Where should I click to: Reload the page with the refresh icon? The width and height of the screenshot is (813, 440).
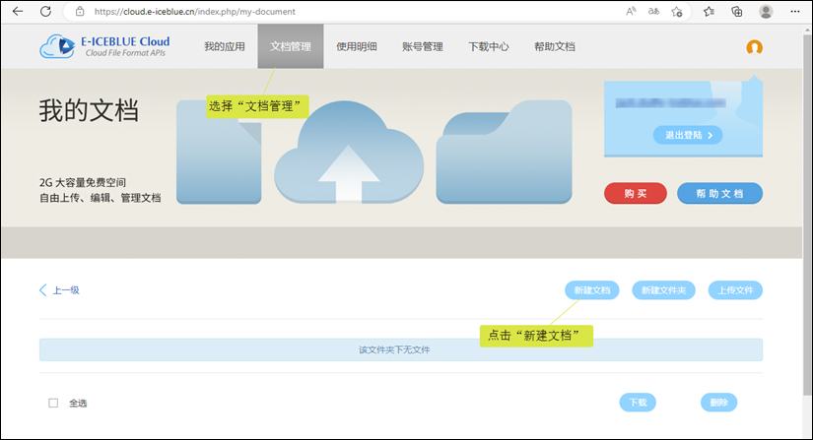(x=45, y=11)
